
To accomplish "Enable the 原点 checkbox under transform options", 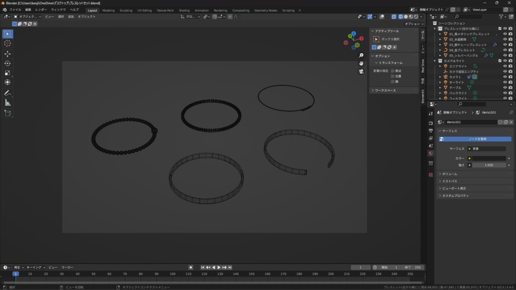I will click(393, 71).
